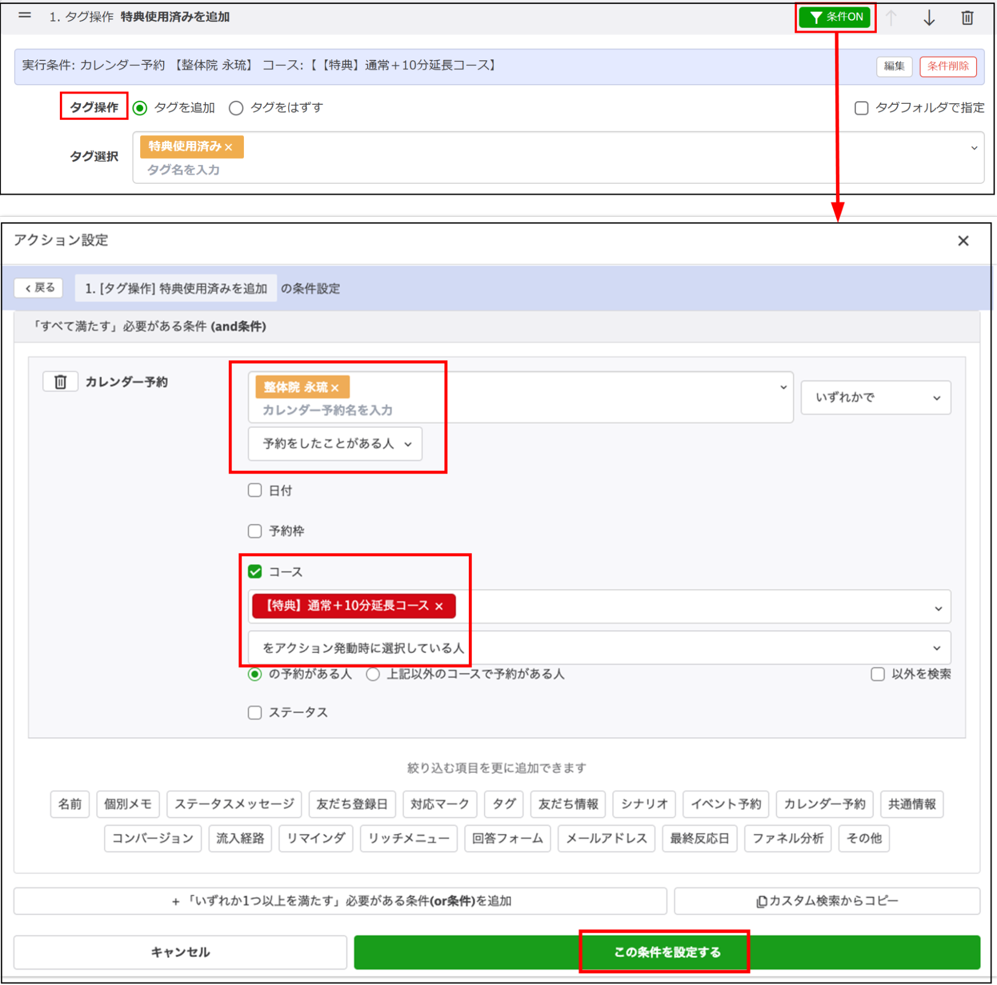This screenshot has width=997, height=985.
Task: Select the タグをはずす radio button
Action: tap(236, 108)
